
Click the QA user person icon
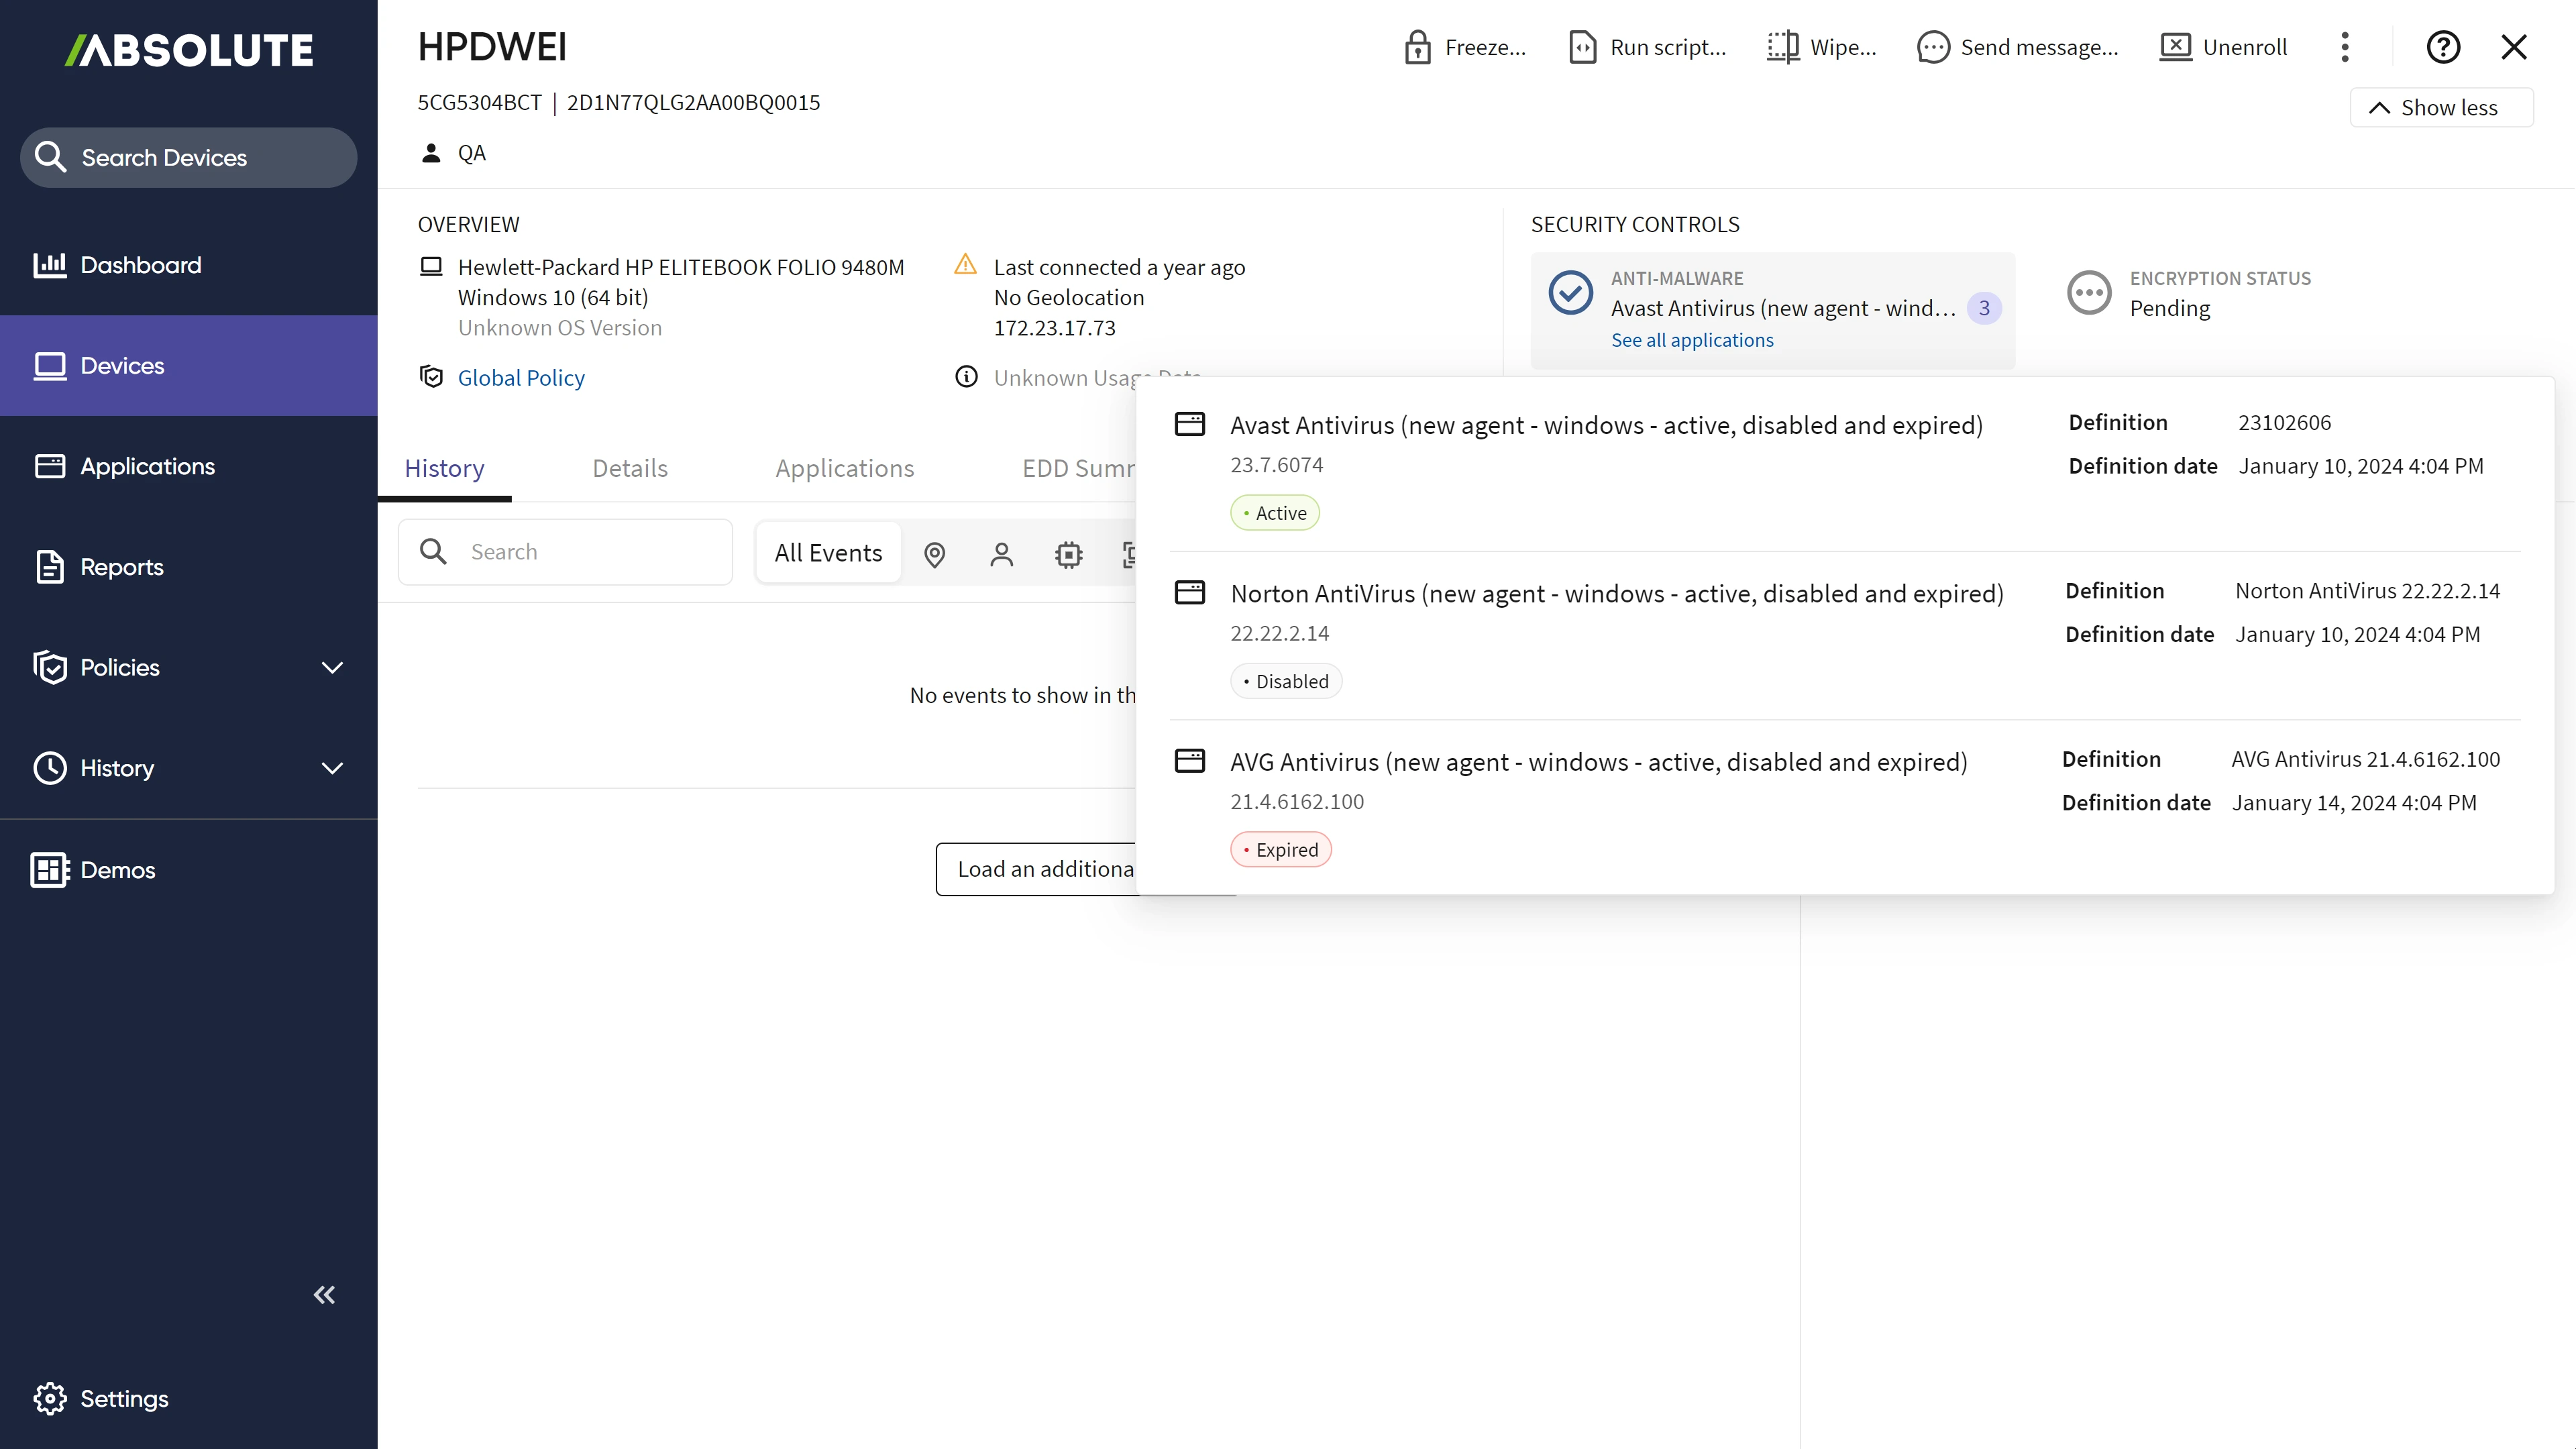coord(431,152)
